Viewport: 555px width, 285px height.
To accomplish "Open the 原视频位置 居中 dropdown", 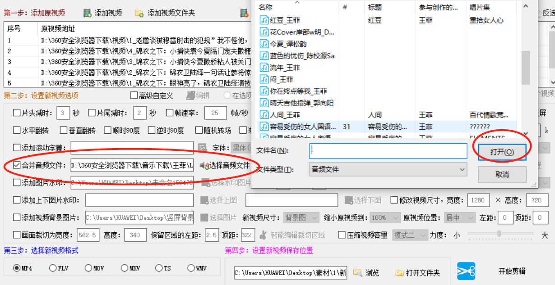I will tap(459, 217).
